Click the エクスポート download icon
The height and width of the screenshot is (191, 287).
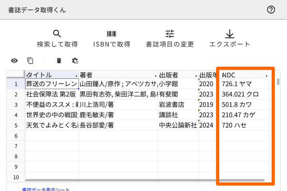(x=230, y=34)
